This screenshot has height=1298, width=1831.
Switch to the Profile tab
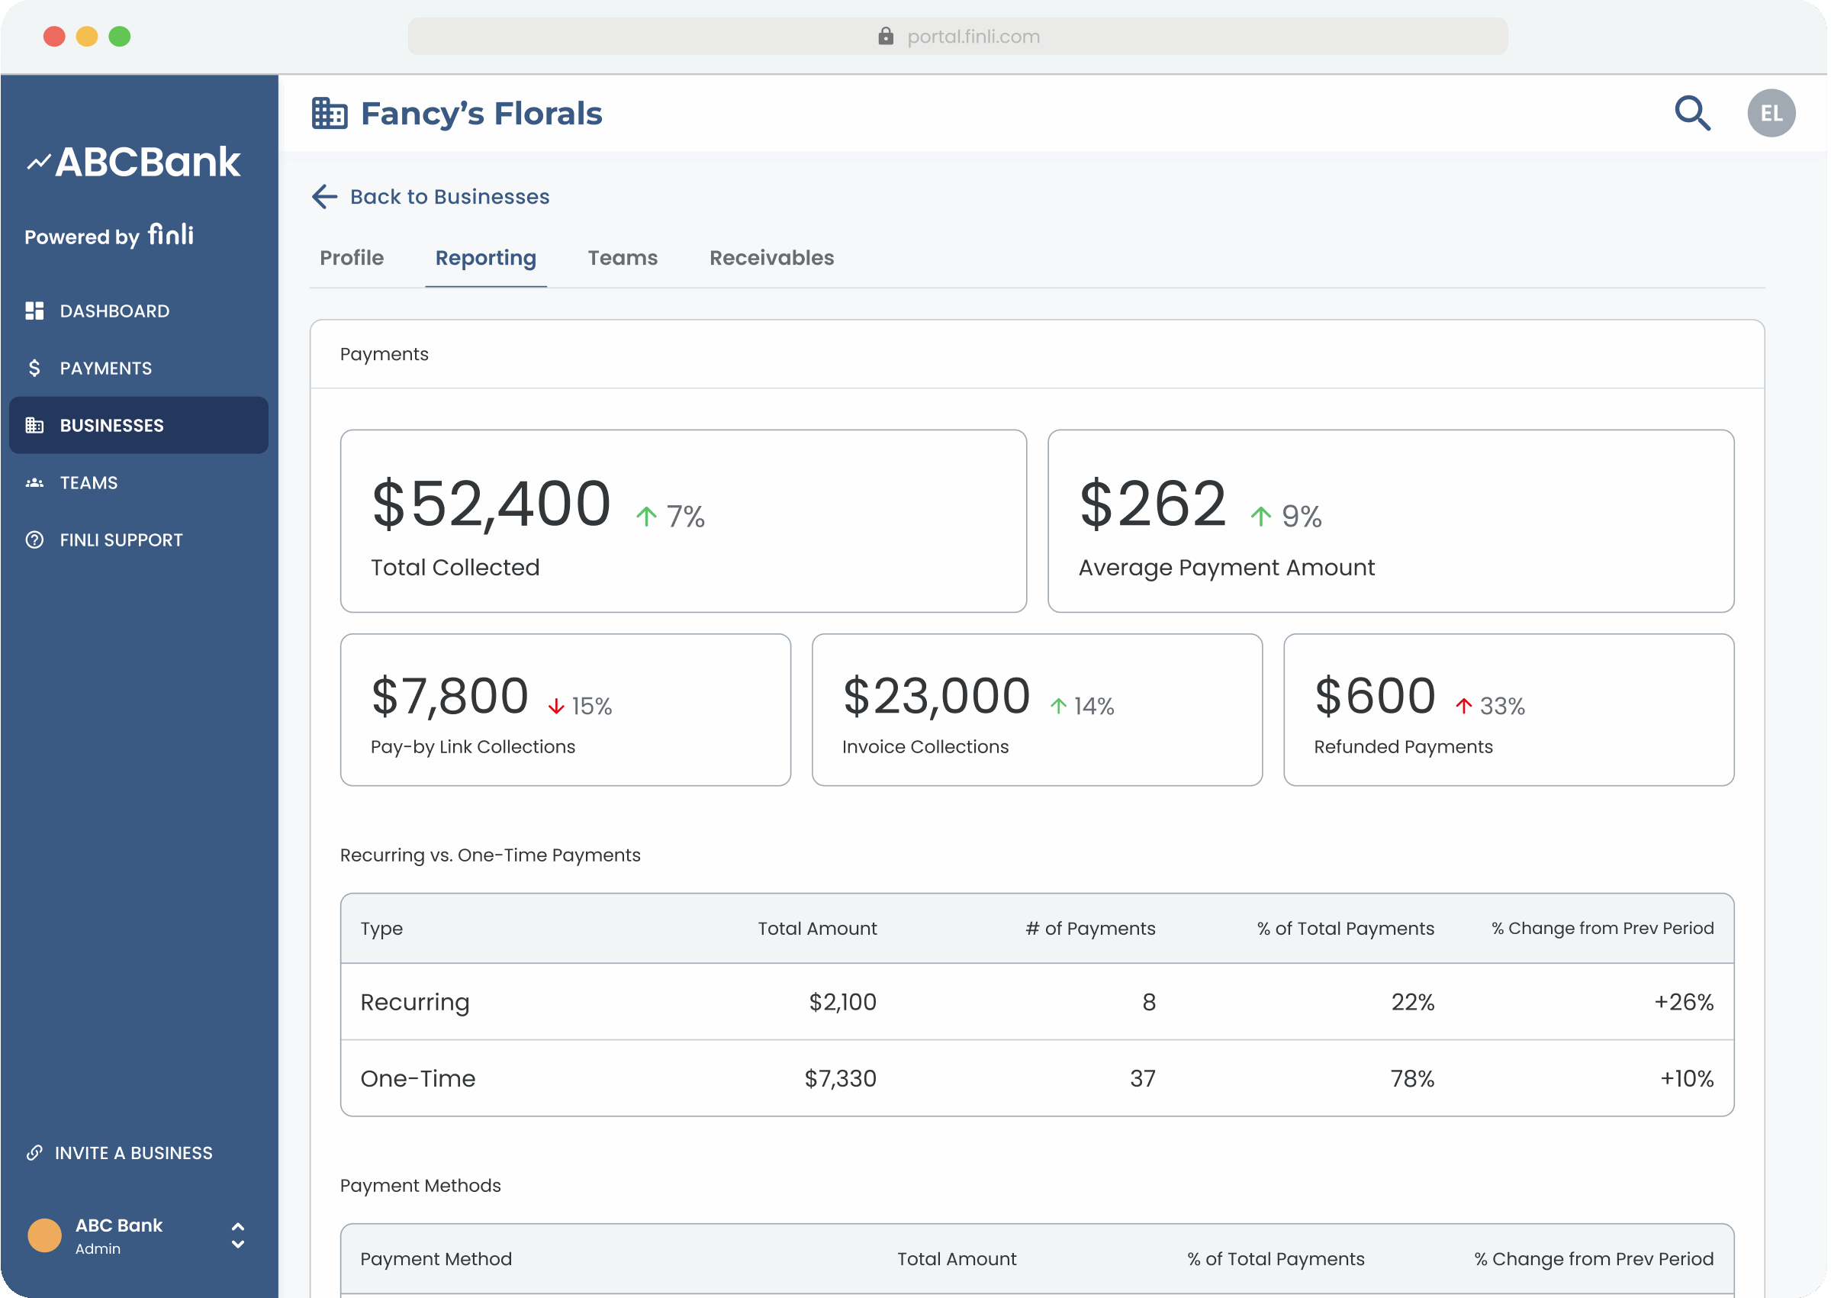[352, 258]
